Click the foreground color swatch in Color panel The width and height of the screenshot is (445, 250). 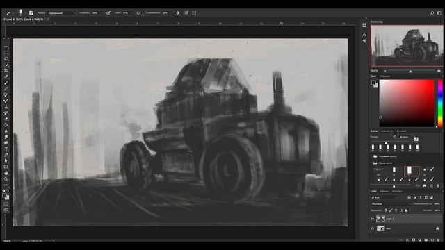[x=373, y=83]
